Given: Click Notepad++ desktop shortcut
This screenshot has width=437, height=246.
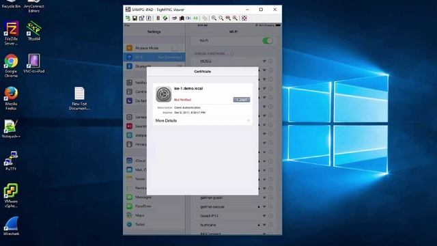Looking at the screenshot, I should coord(11,128).
